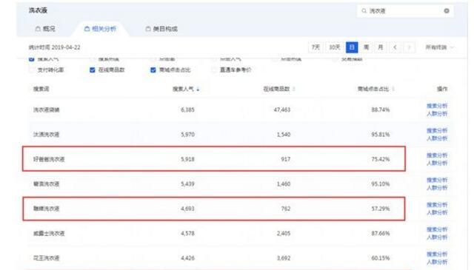Enable the 直通车参考价 metric checkbox
Viewport: 474px width, 270px height.
coord(214,70)
